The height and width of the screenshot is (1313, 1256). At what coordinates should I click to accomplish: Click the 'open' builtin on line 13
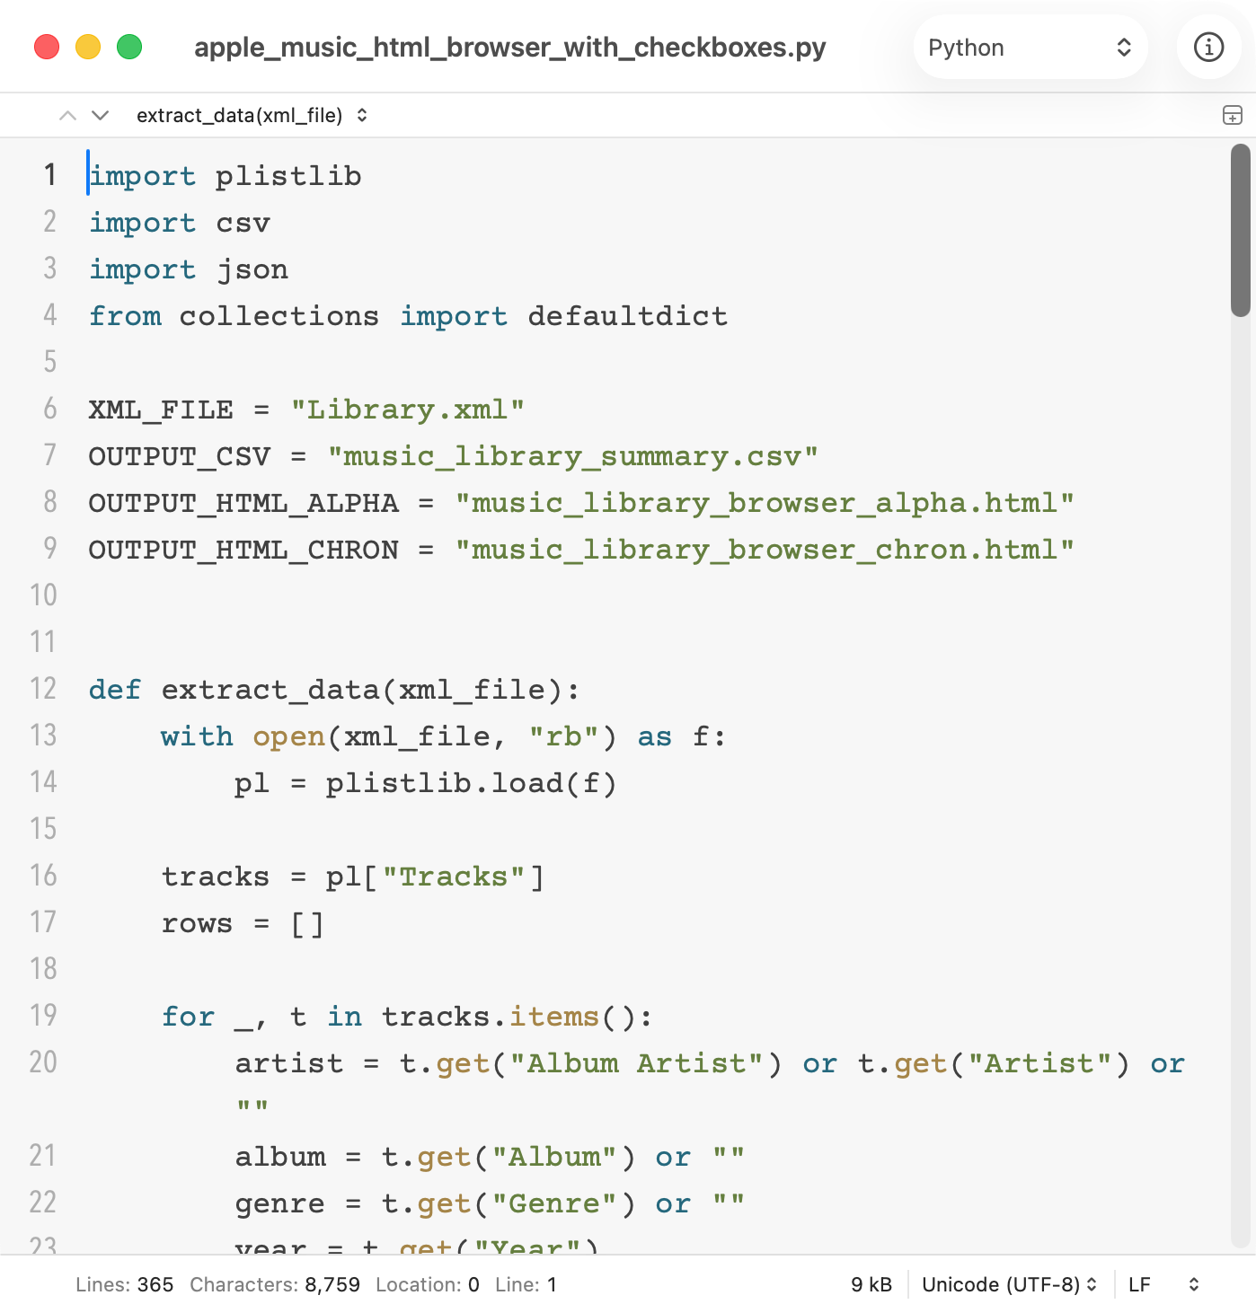click(289, 736)
